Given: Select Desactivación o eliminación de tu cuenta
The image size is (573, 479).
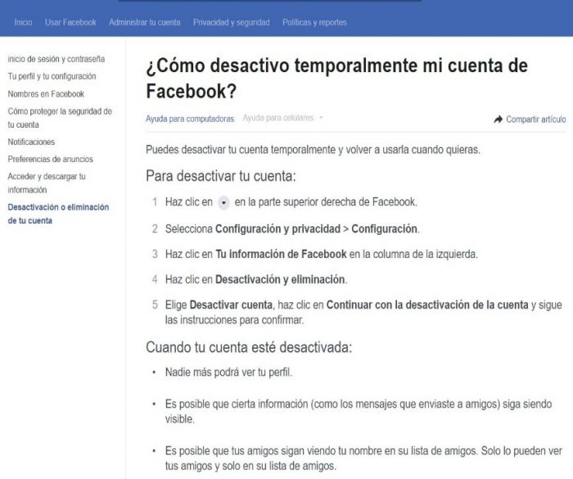Looking at the screenshot, I should (58, 214).
